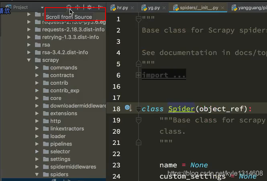Screen dimensions: 267x181
Task: Click the folder icon of the rsa row
Action: 37,45
